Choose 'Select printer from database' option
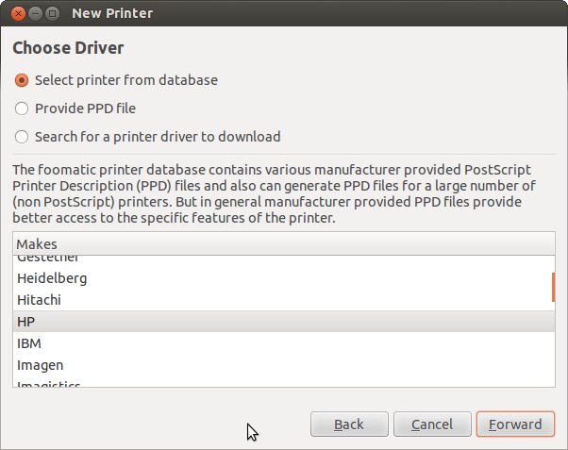Screen dimensions: 568x450 click(x=23, y=80)
